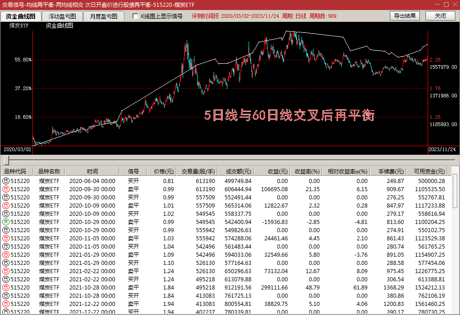This screenshot has width=460, height=315.
Task: Click smiley icon for 2020-06-04 buy row
Action: coord(5,181)
